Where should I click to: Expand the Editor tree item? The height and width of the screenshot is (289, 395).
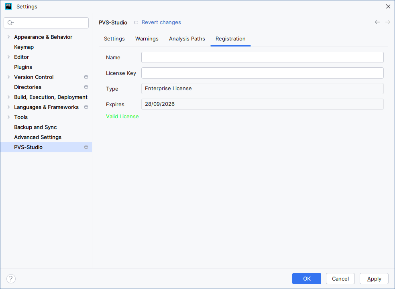click(x=9, y=57)
